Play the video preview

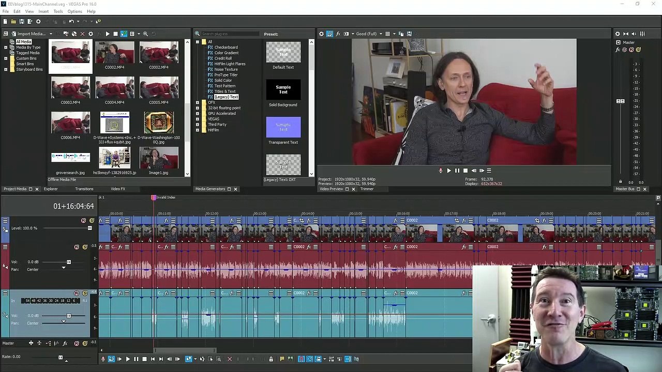[x=449, y=171]
